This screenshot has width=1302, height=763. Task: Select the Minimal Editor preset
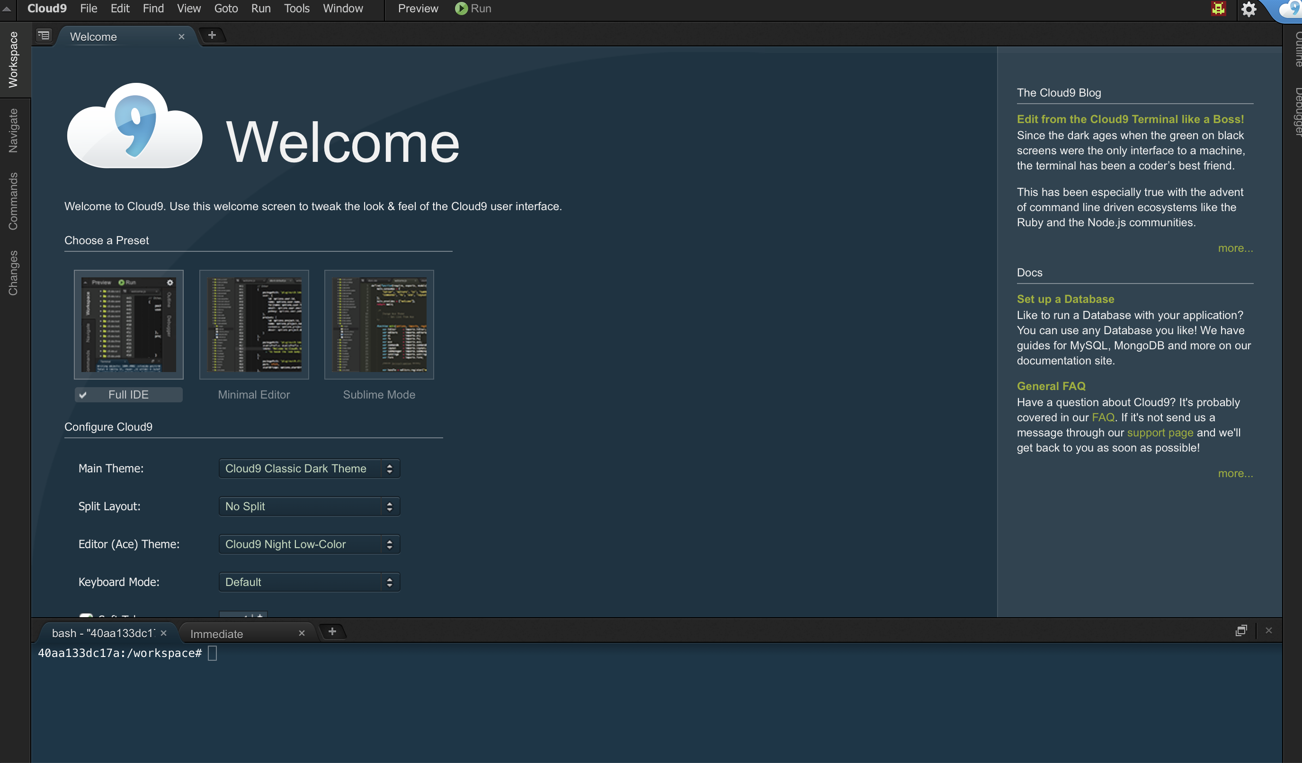click(x=253, y=324)
